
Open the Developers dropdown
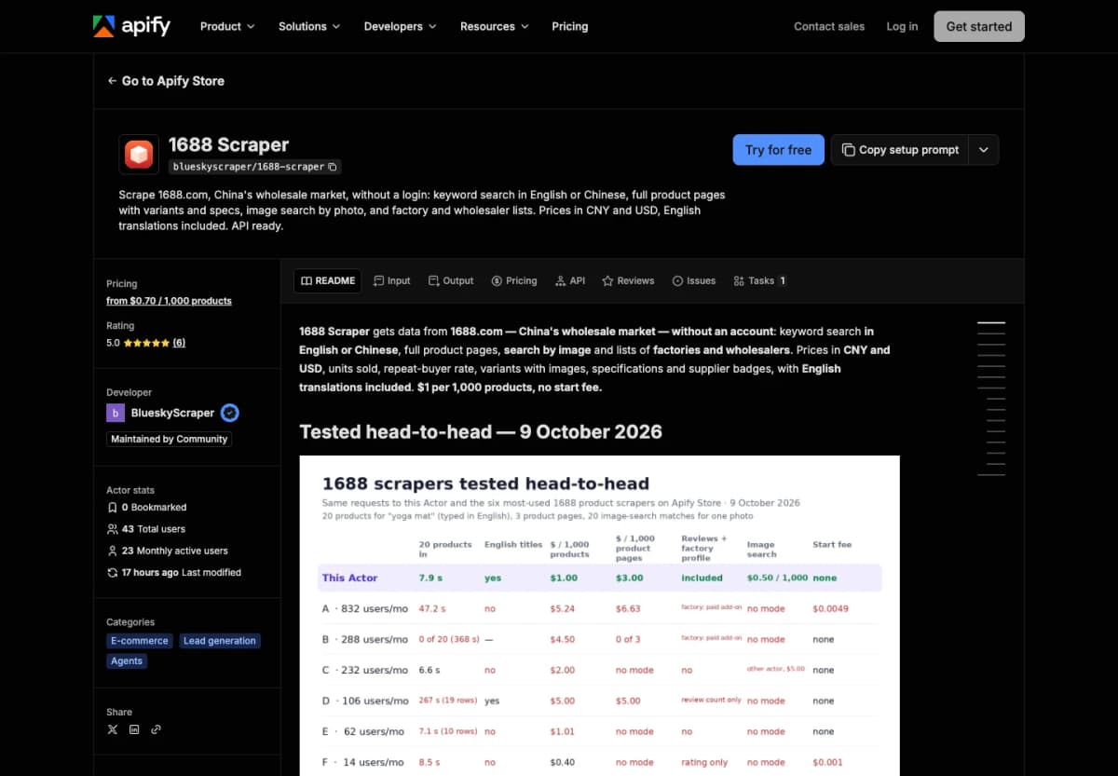click(x=401, y=26)
